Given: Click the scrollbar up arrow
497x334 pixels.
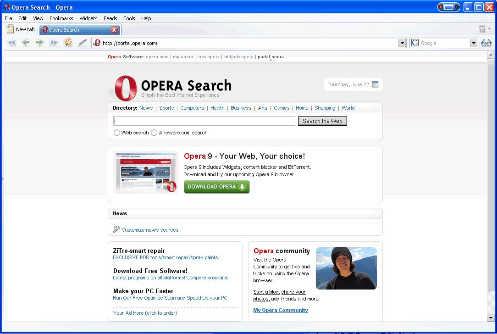Looking at the screenshot, I should tap(491, 55).
